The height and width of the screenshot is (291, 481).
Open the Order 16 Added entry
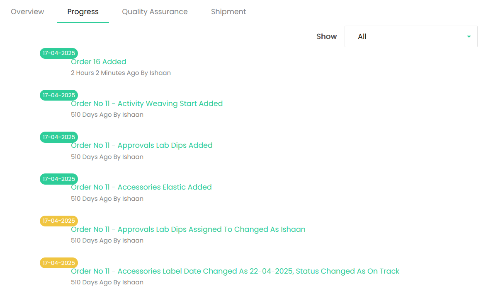pyautogui.click(x=98, y=62)
